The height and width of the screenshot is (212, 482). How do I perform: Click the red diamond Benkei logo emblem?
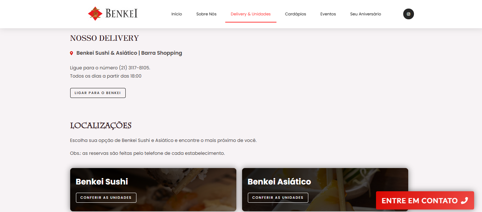[x=95, y=14]
